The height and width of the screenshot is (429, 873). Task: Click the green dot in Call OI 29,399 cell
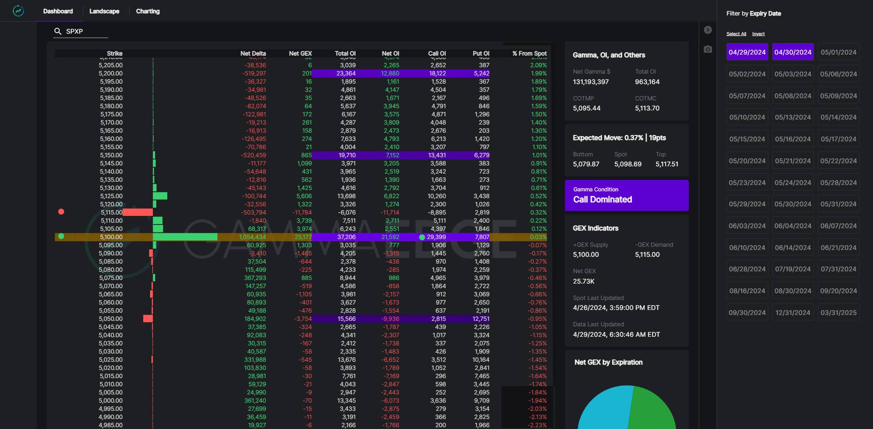(422, 237)
